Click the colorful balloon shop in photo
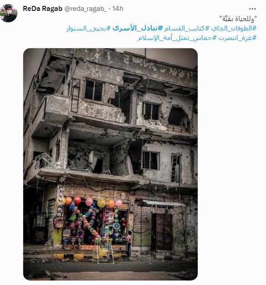266x285 pixels. (91, 222)
